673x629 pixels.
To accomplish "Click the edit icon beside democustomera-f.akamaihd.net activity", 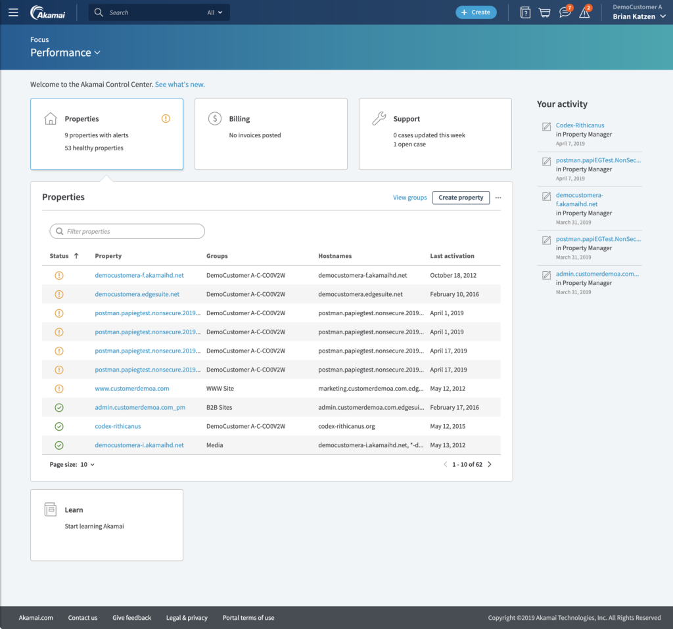I will click(x=546, y=196).
